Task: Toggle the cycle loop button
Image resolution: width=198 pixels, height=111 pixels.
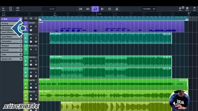Action: coord(95,9)
